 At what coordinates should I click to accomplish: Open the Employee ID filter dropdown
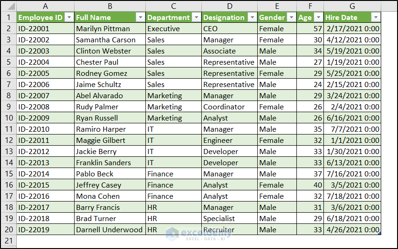click(x=69, y=17)
